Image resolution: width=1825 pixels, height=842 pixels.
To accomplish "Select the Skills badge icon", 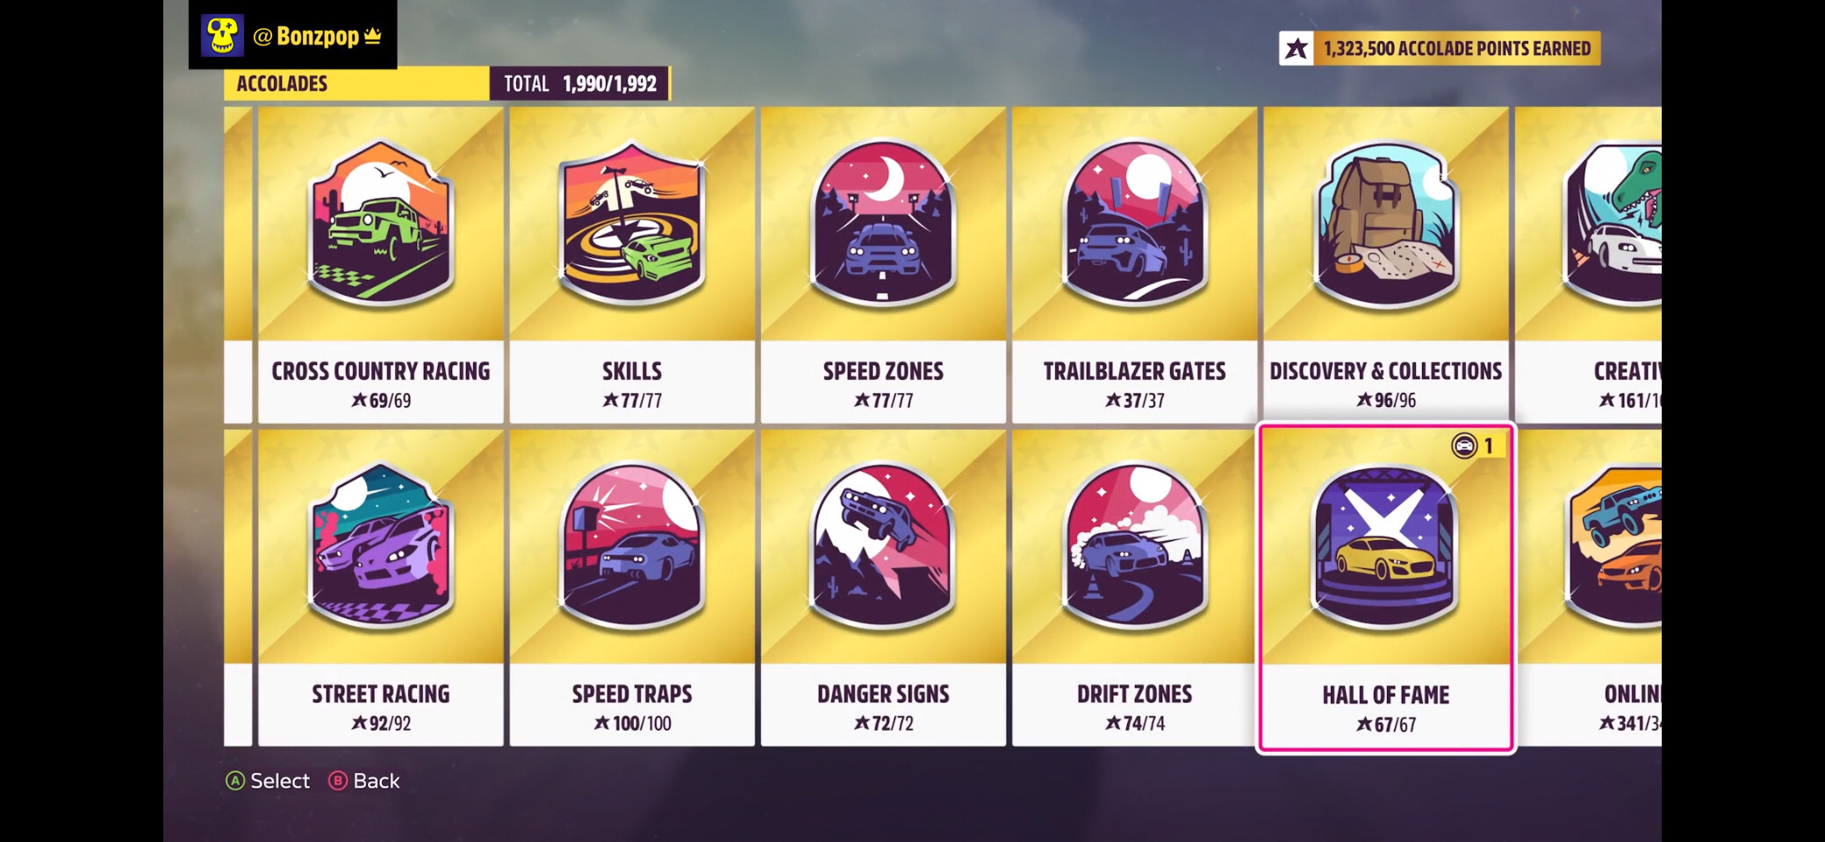I will pos(632,223).
